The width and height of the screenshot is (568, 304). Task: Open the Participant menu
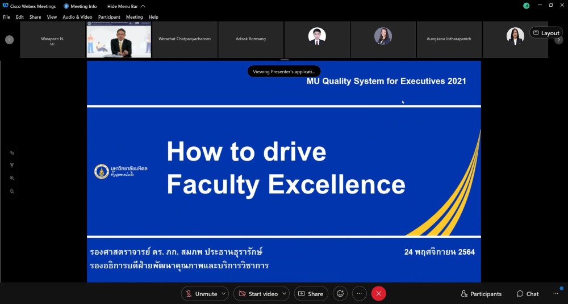(x=109, y=17)
